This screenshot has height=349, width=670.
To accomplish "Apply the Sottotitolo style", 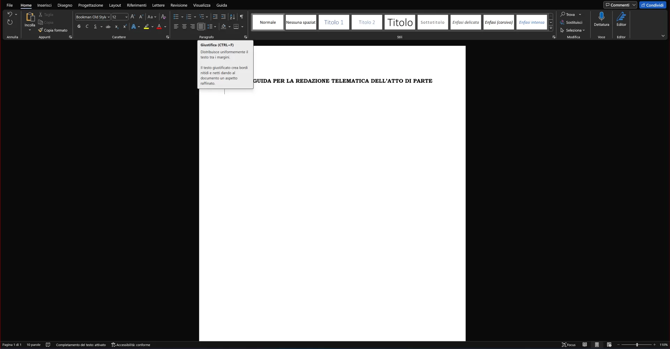I will coord(432,22).
